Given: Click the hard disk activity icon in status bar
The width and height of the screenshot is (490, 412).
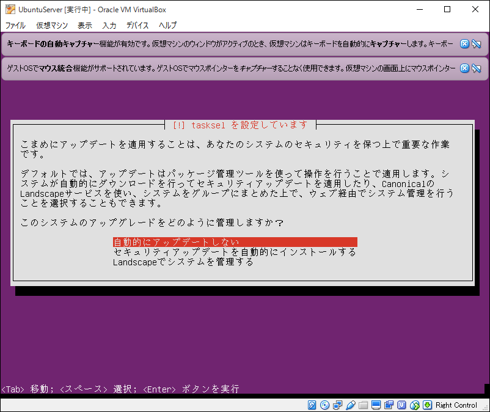Looking at the screenshot, I should click(312, 405).
